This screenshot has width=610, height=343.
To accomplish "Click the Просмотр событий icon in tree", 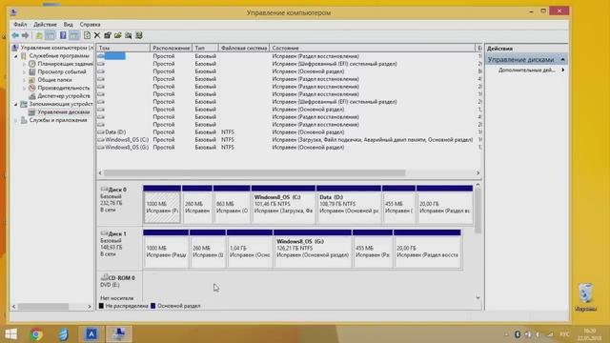I will click(32, 72).
